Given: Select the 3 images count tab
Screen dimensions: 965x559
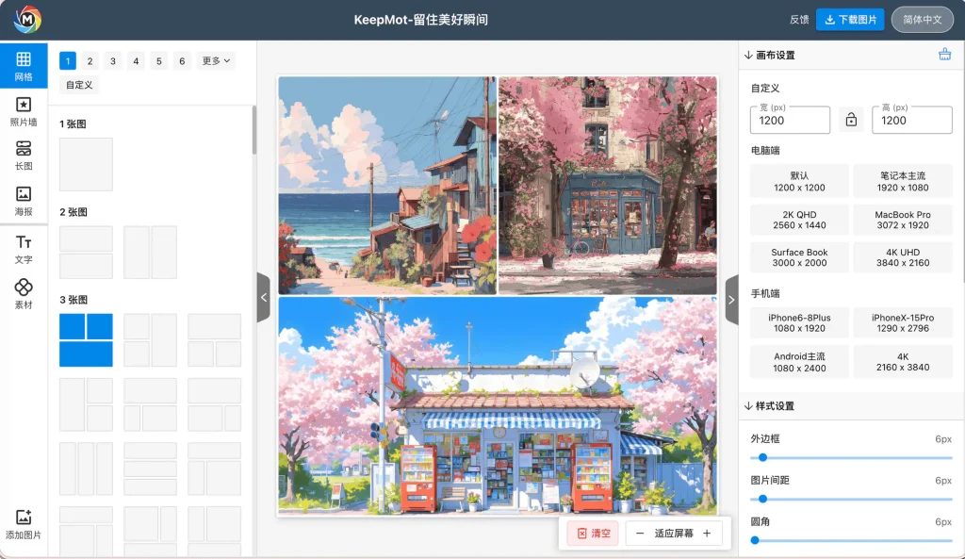Looking at the screenshot, I should (113, 61).
